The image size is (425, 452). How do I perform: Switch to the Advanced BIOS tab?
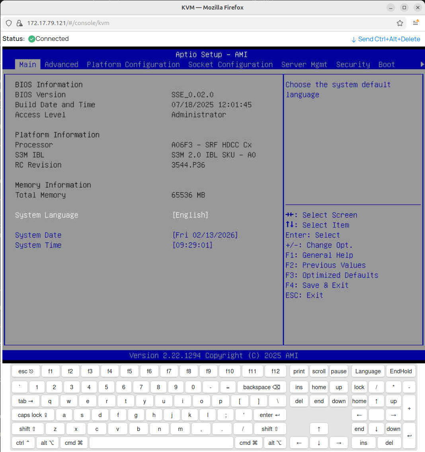click(61, 64)
